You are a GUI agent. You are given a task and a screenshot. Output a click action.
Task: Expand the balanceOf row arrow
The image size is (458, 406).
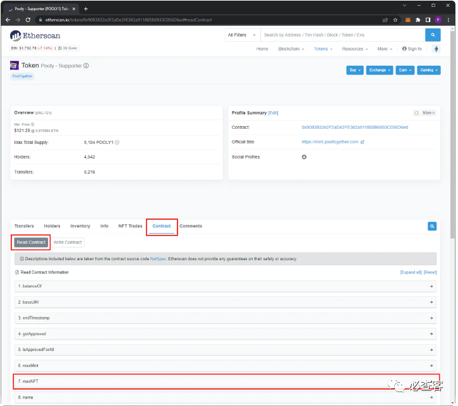point(431,286)
